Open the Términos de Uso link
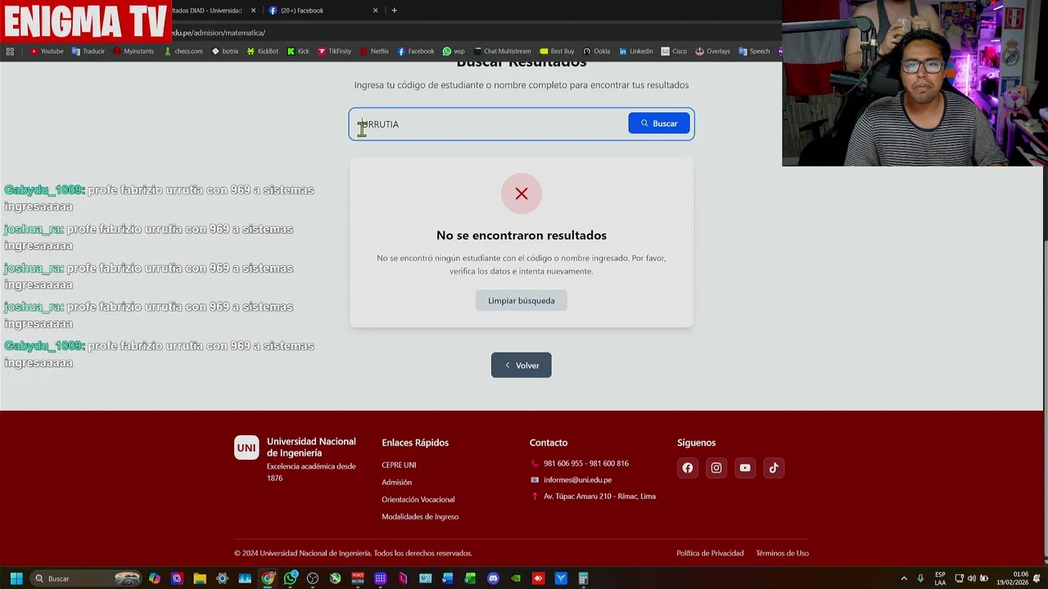The width and height of the screenshot is (1048, 589). point(782,553)
